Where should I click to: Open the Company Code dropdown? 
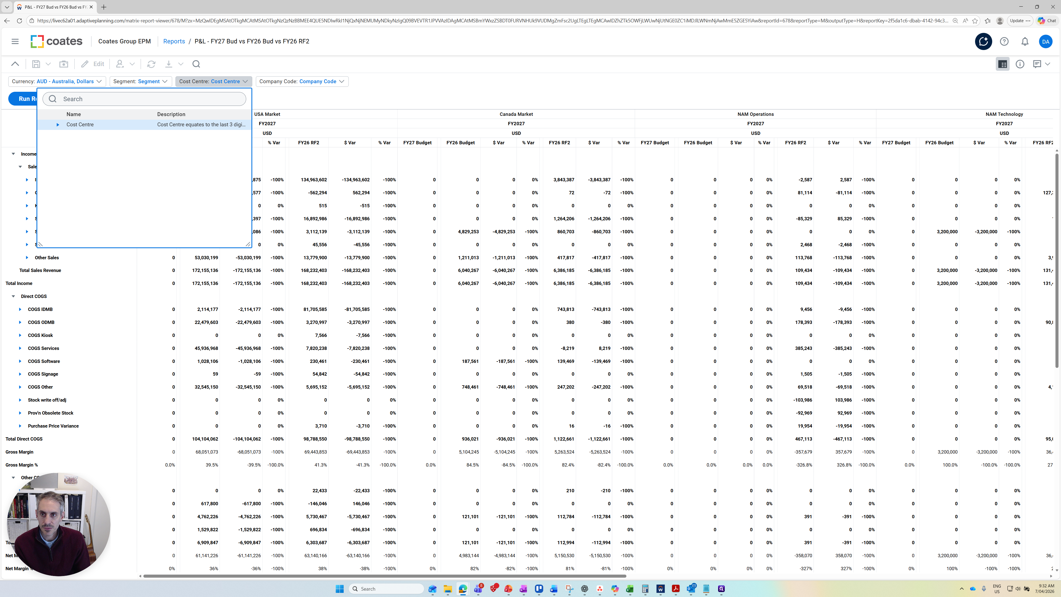point(302,81)
